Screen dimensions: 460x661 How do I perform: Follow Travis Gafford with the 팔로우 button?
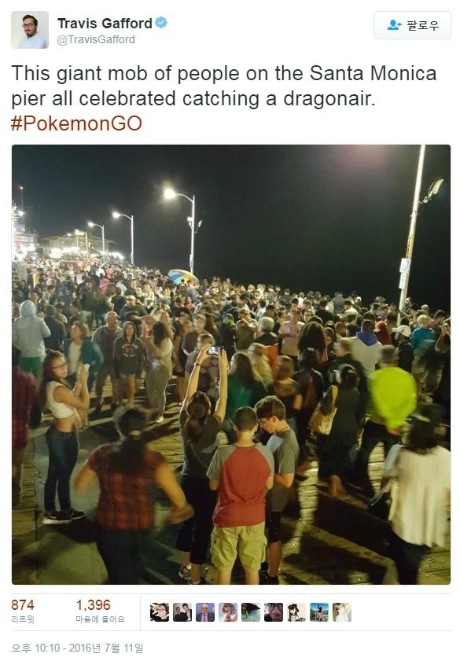[x=412, y=25]
